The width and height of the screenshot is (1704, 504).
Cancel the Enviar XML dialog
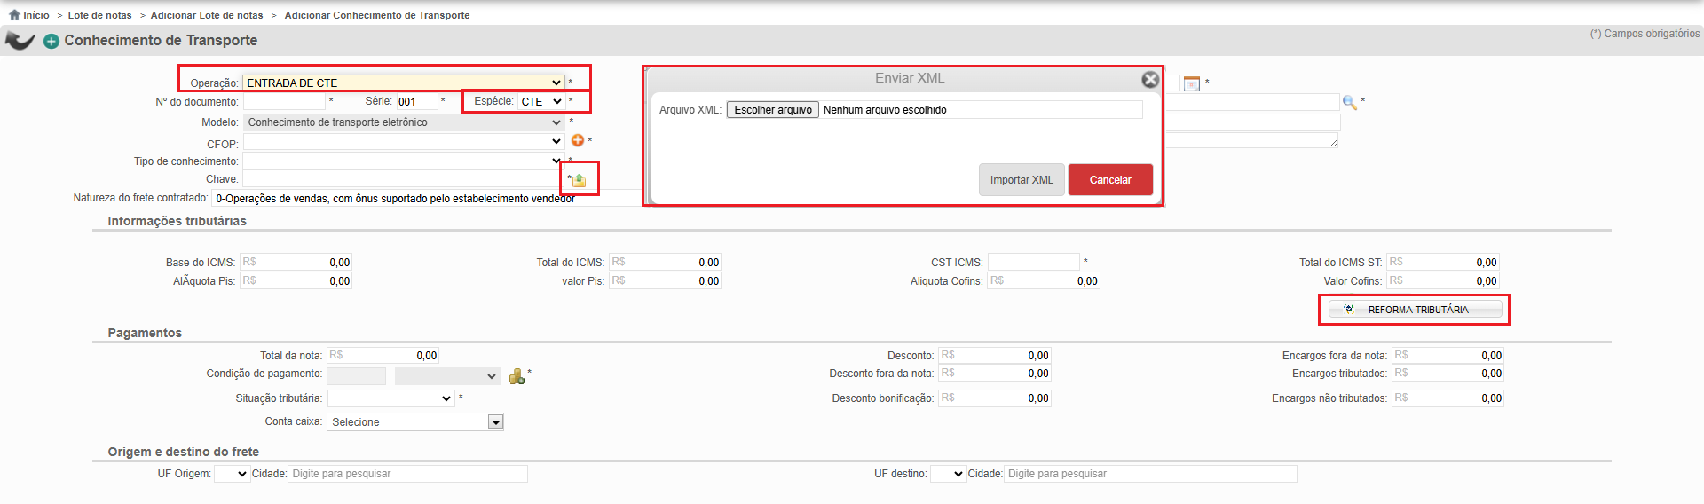1110,180
